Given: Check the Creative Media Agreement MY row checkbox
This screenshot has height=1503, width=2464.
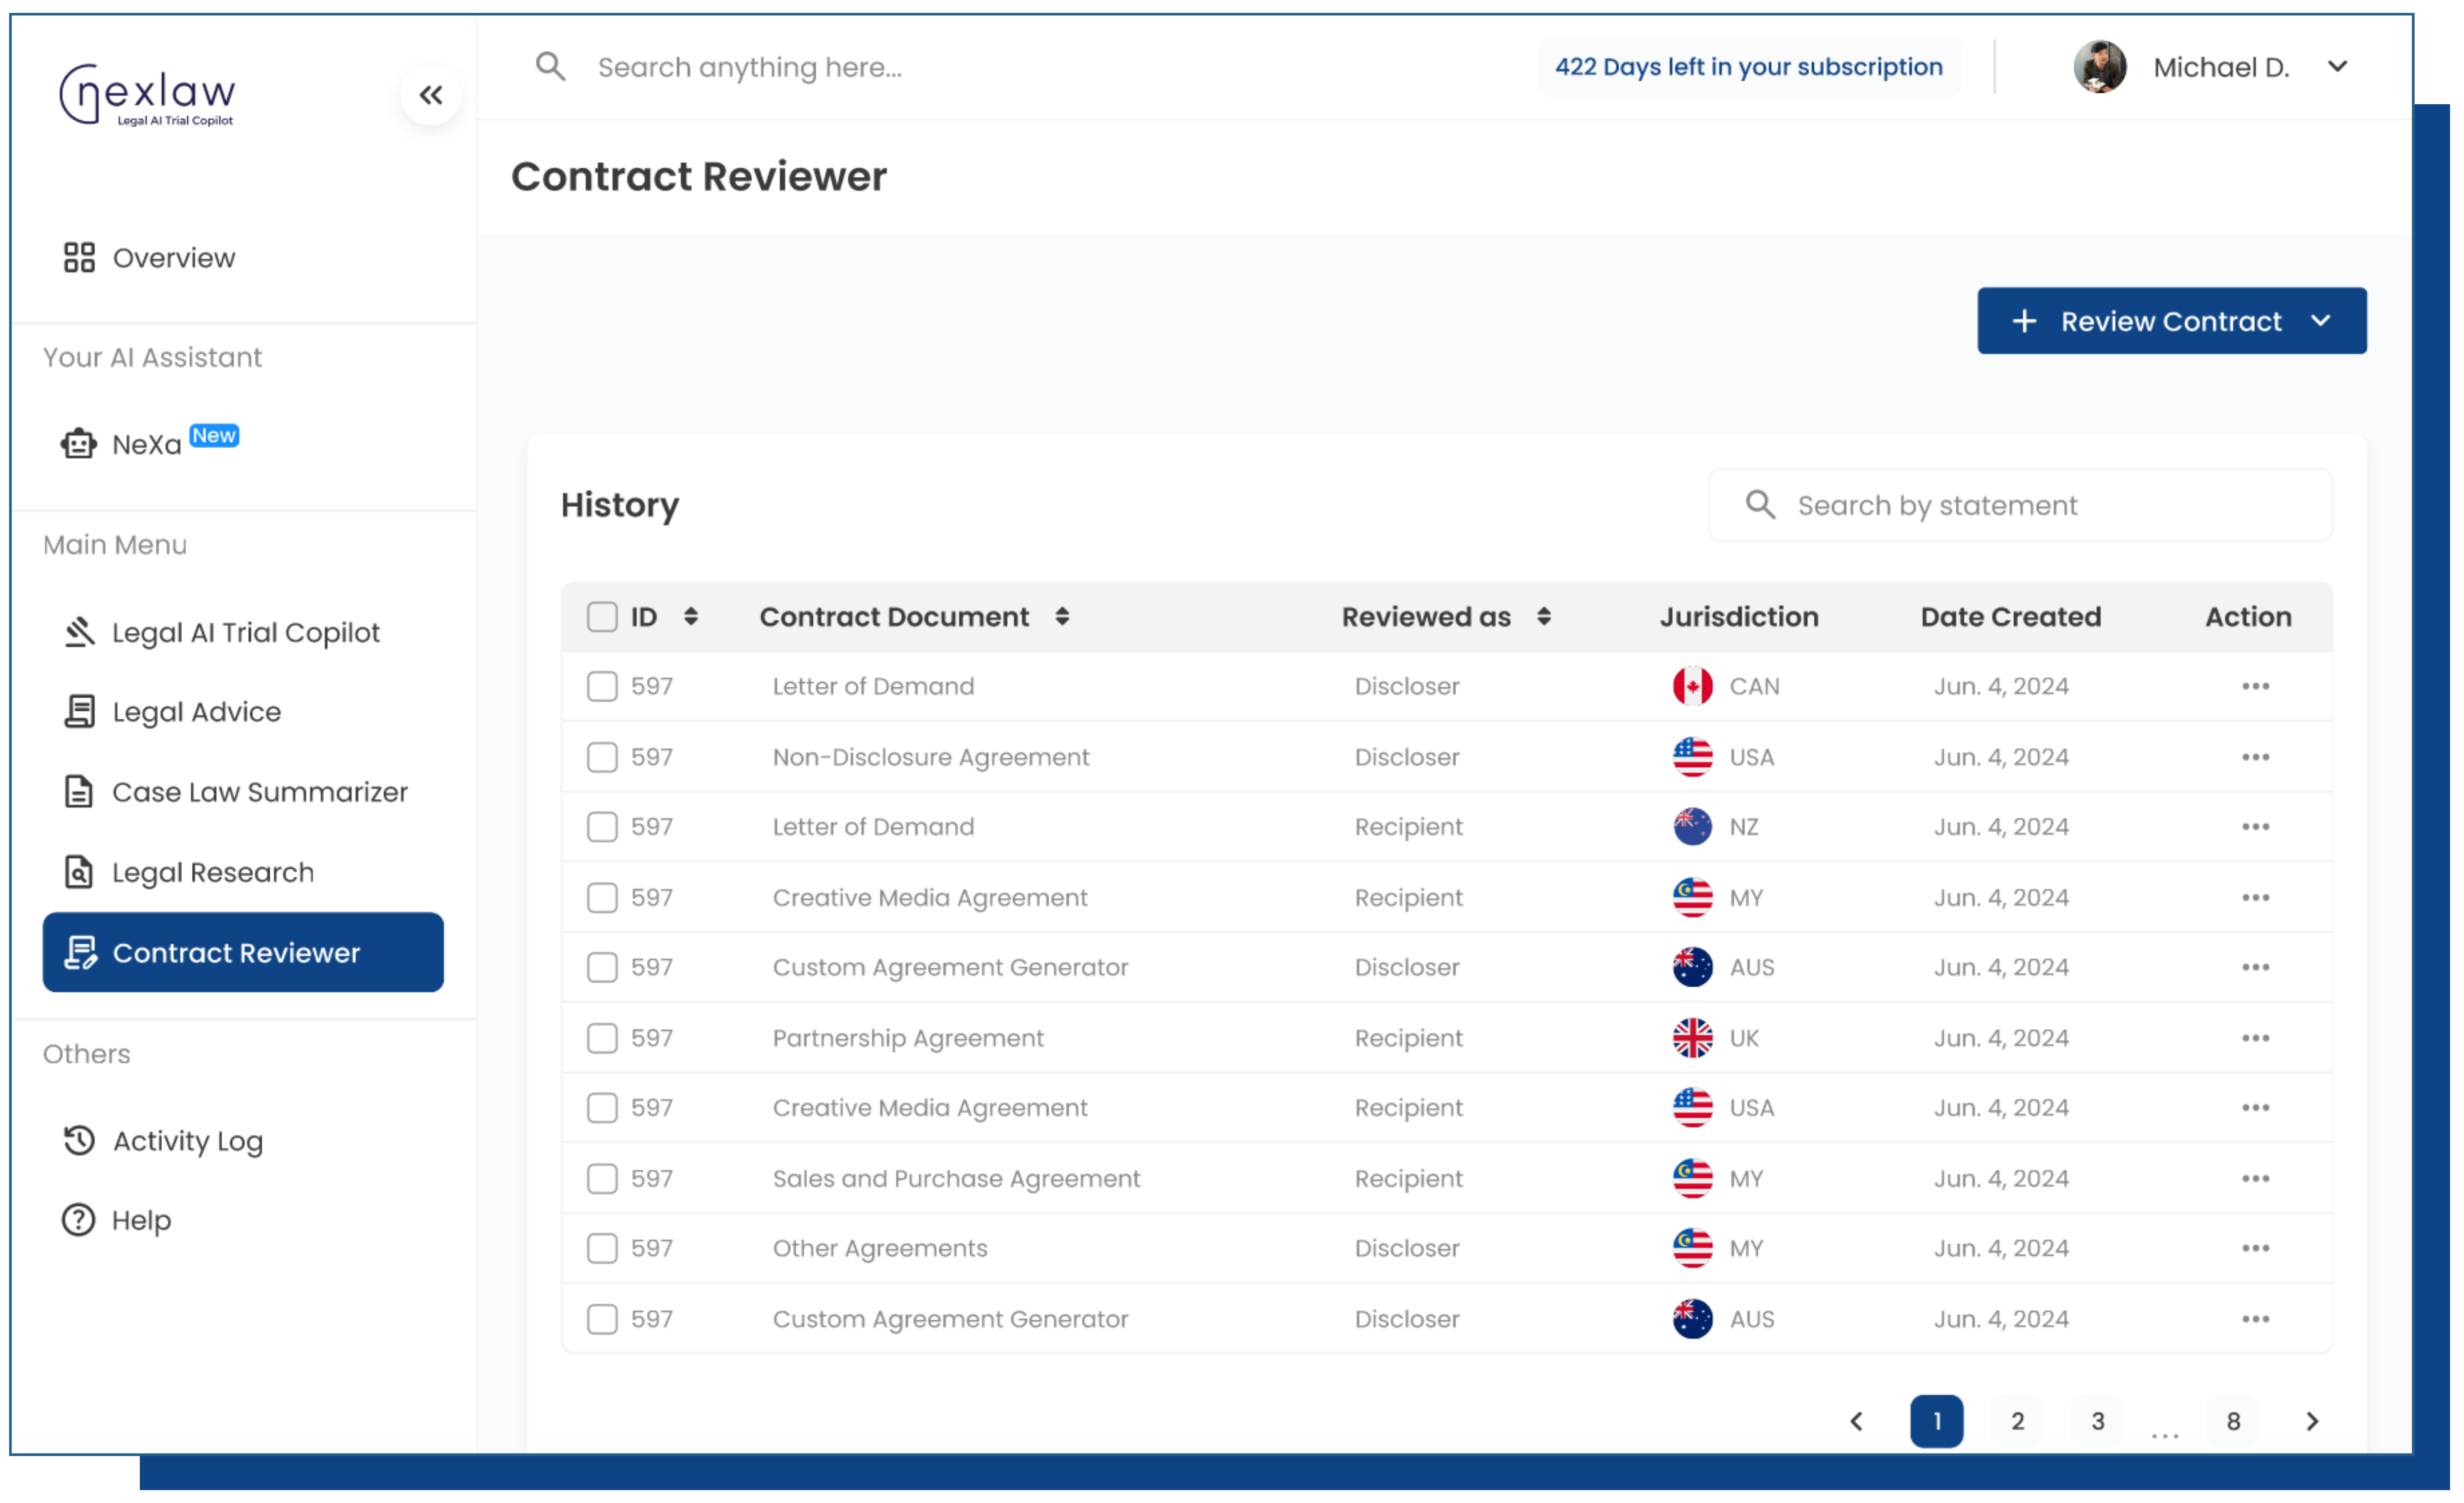Looking at the screenshot, I should tap(602, 898).
